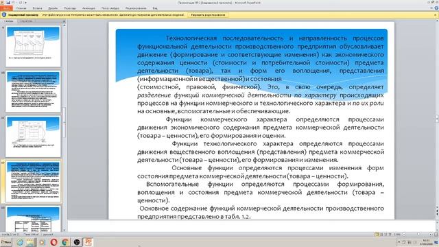Click thumbnails pane scroll down arrow
Screen dimensions: 439x247
pos(64,230)
